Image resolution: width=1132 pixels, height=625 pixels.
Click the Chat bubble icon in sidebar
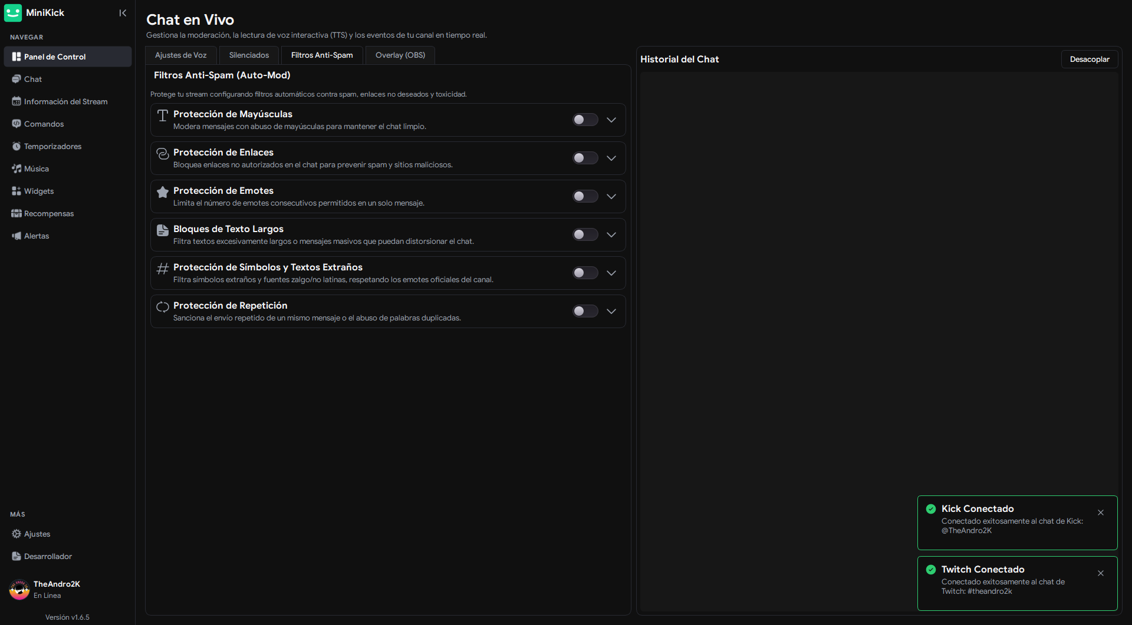[17, 79]
